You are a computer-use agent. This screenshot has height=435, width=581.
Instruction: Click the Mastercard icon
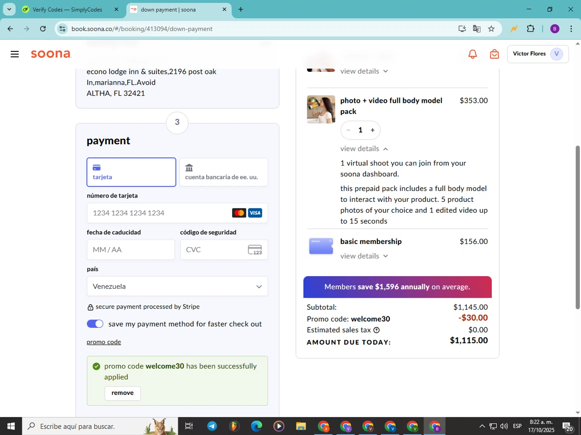239,213
